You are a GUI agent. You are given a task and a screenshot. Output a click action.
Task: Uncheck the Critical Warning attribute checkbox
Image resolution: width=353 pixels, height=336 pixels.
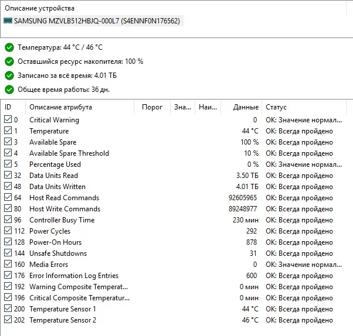click(8, 119)
